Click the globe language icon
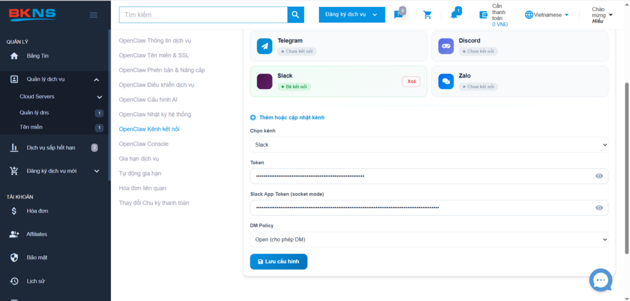Screen dimensions: 630x301 [529, 15]
